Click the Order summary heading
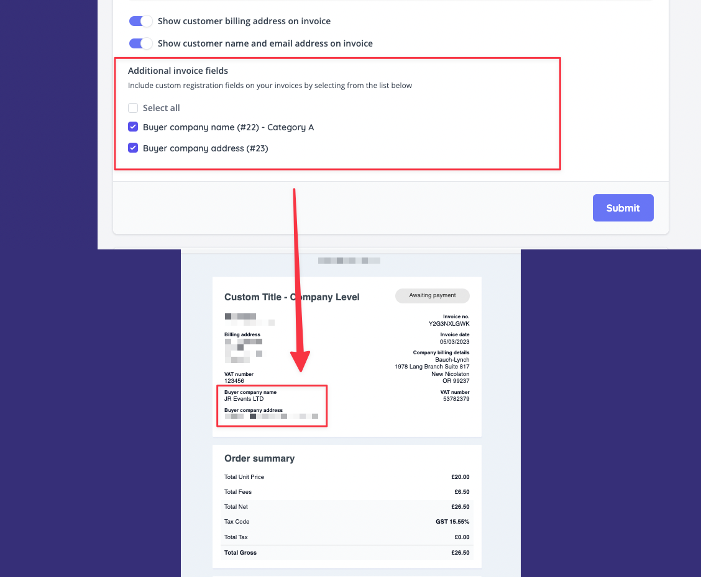The image size is (701, 577). (259, 458)
